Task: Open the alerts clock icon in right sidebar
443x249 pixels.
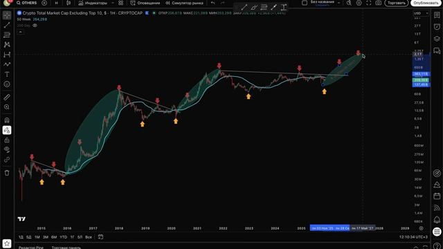Action: [x=437, y=27]
